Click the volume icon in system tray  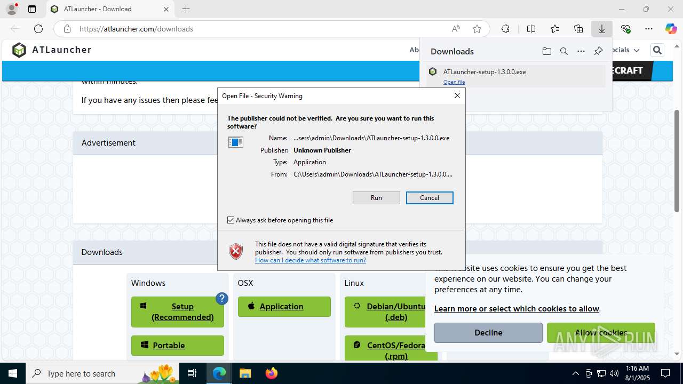click(614, 373)
